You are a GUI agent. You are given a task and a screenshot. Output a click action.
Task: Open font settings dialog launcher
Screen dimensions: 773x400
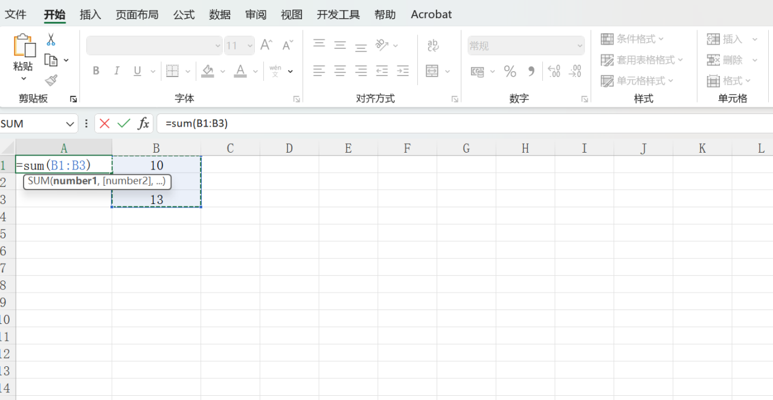click(x=297, y=99)
